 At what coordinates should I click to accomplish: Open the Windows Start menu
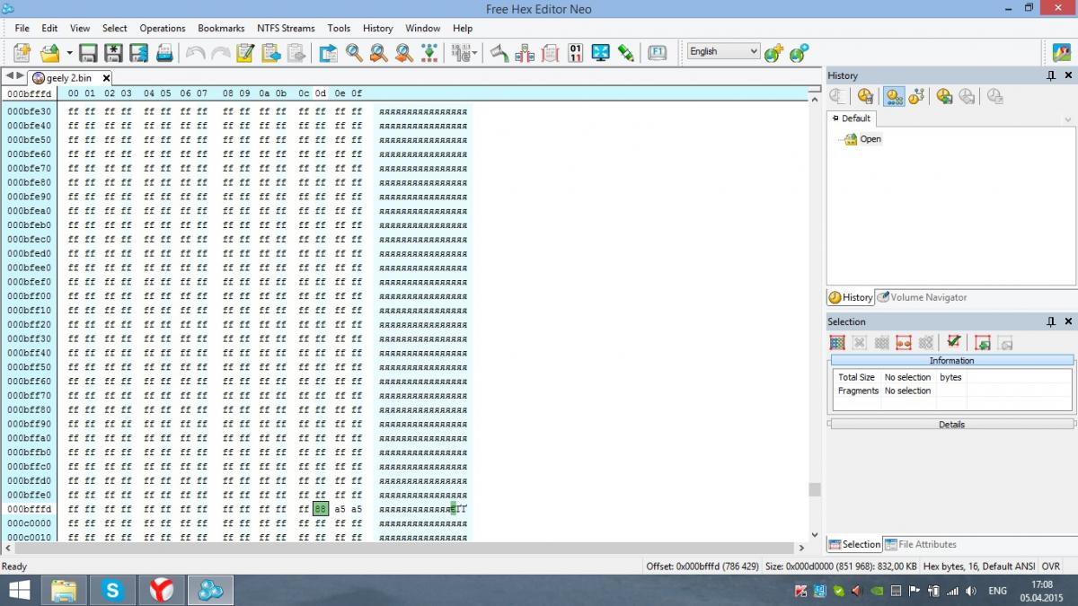19,590
